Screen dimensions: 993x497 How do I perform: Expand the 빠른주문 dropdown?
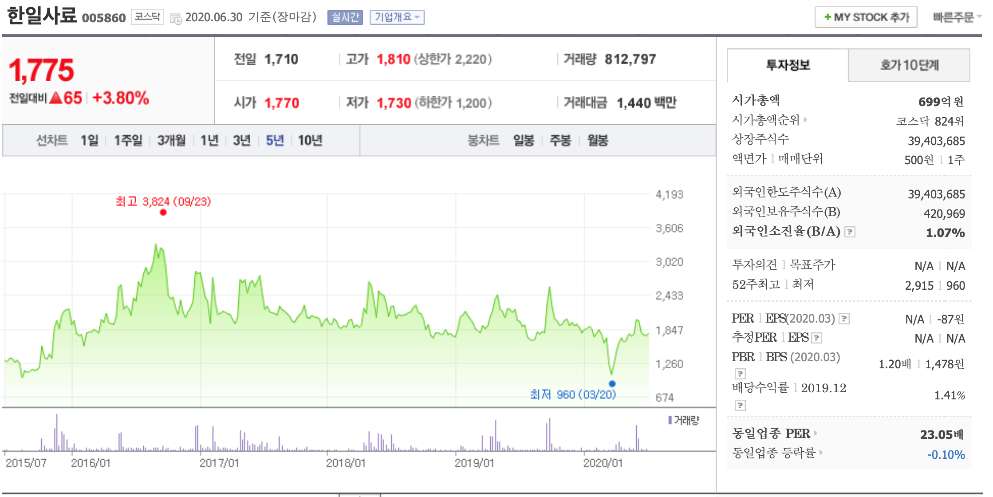[x=956, y=17]
